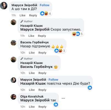This screenshot has height=110, width=111.
Task: Reply to Василь Горбейчук's 'Назар підтримую' comment
Action: pyautogui.click(x=42, y=53)
